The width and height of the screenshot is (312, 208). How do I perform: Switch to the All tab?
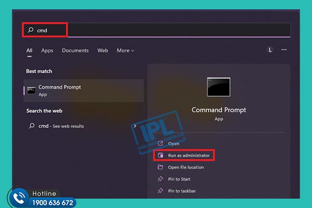29,50
